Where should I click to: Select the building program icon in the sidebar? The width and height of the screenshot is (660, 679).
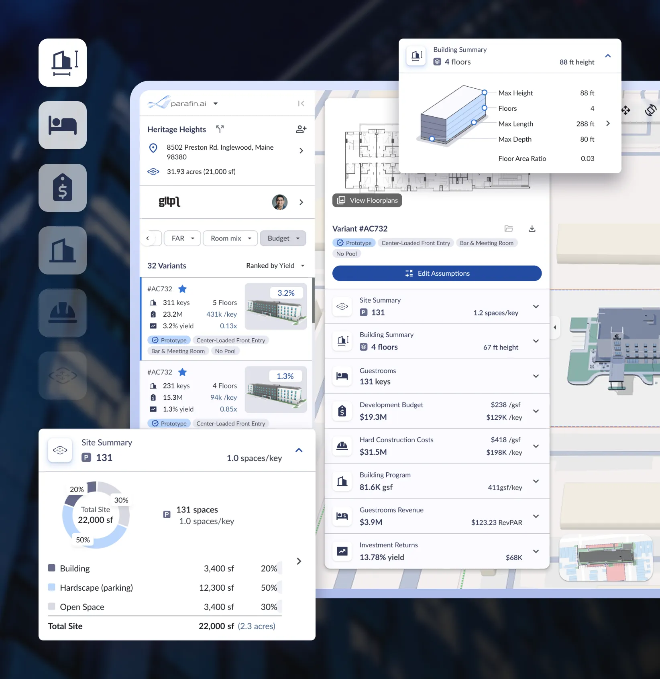62,250
